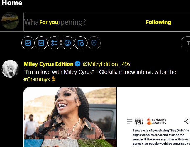Screen dimensions: 190x147
Task: Open Miley Cyrus Edition's avatar picture
Action: click(10, 69)
